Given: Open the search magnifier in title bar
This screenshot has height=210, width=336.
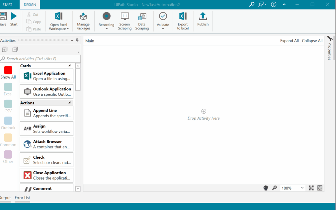Looking at the screenshot, I should click(x=252, y=4).
